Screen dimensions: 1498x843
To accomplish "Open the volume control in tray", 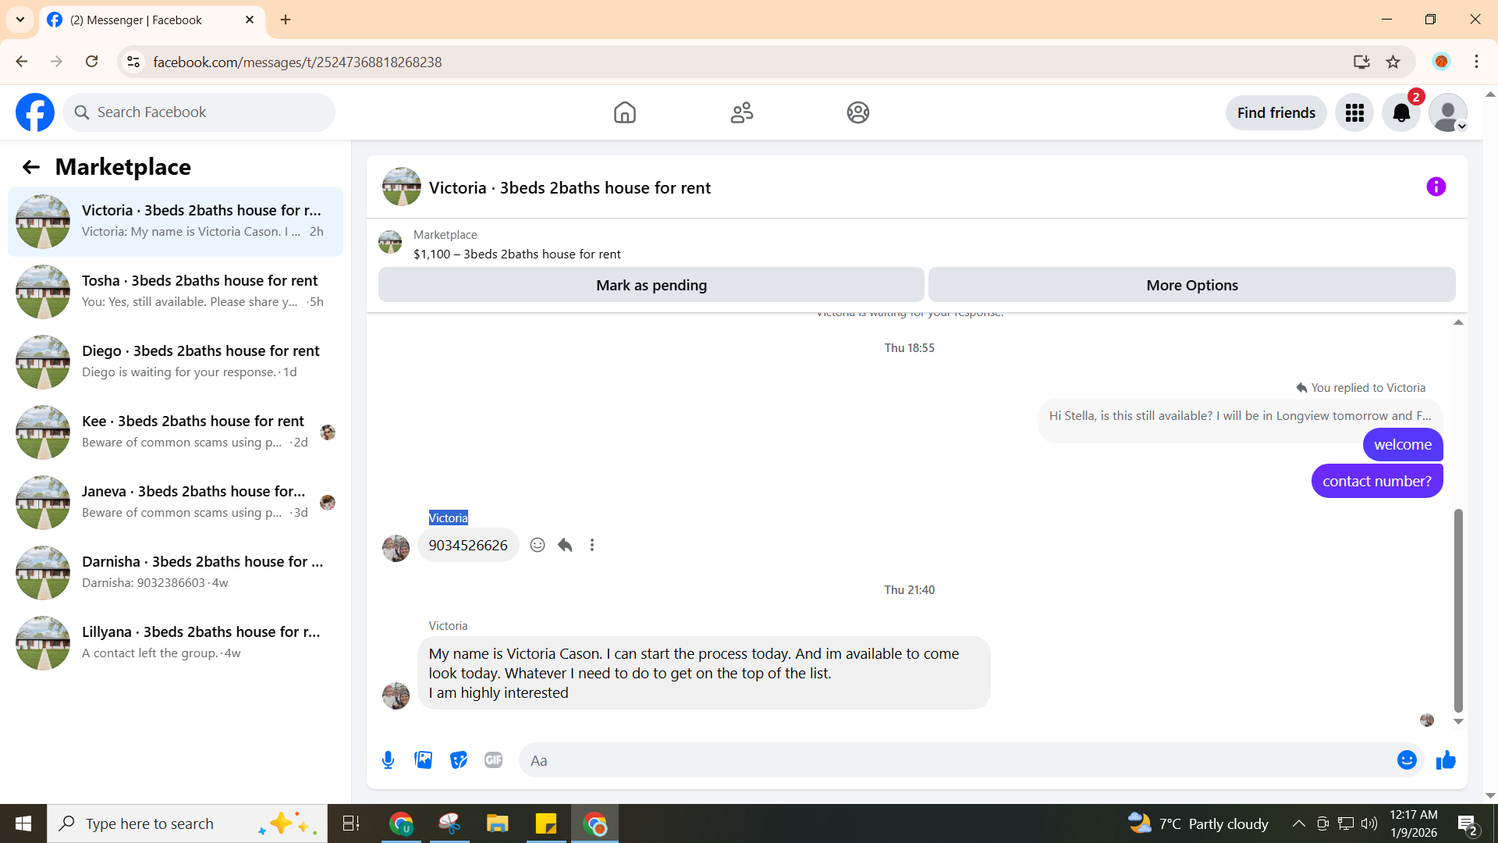I will point(1369,823).
